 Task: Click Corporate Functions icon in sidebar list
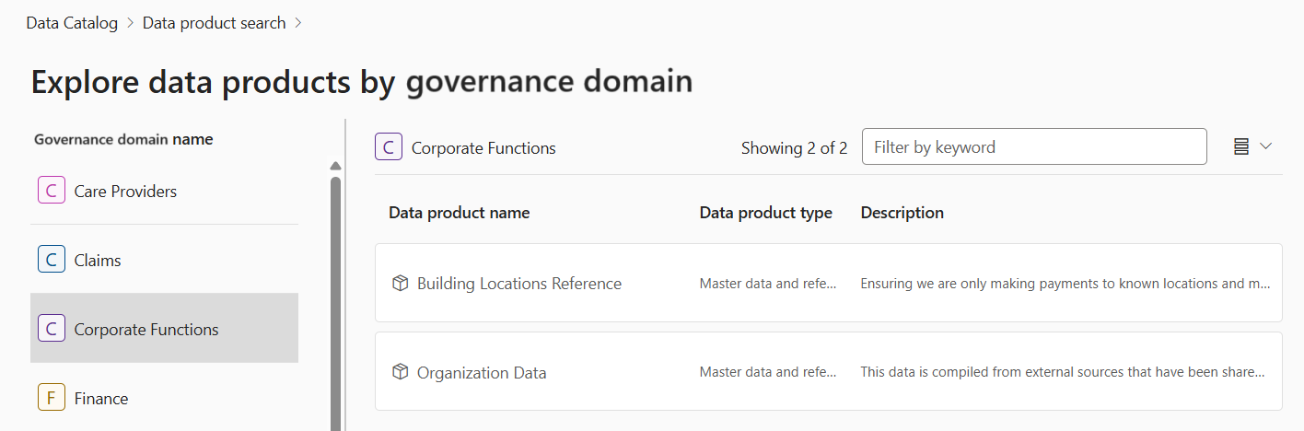tap(51, 329)
